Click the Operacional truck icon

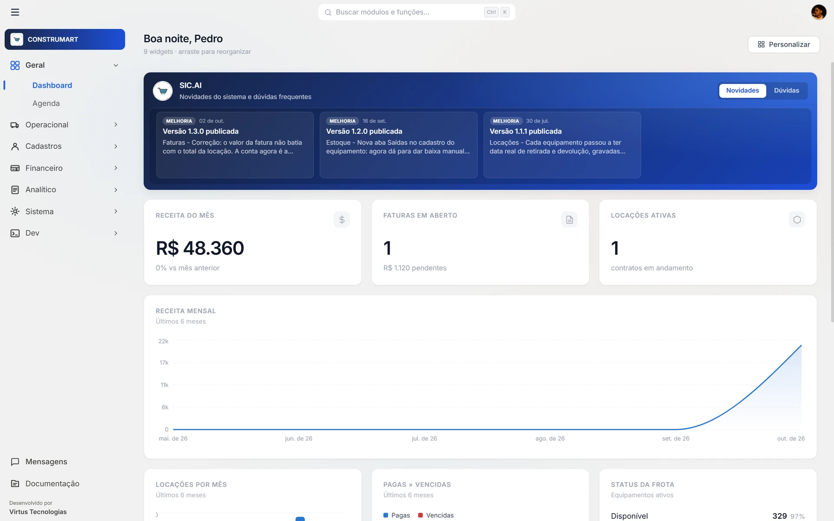tap(15, 125)
